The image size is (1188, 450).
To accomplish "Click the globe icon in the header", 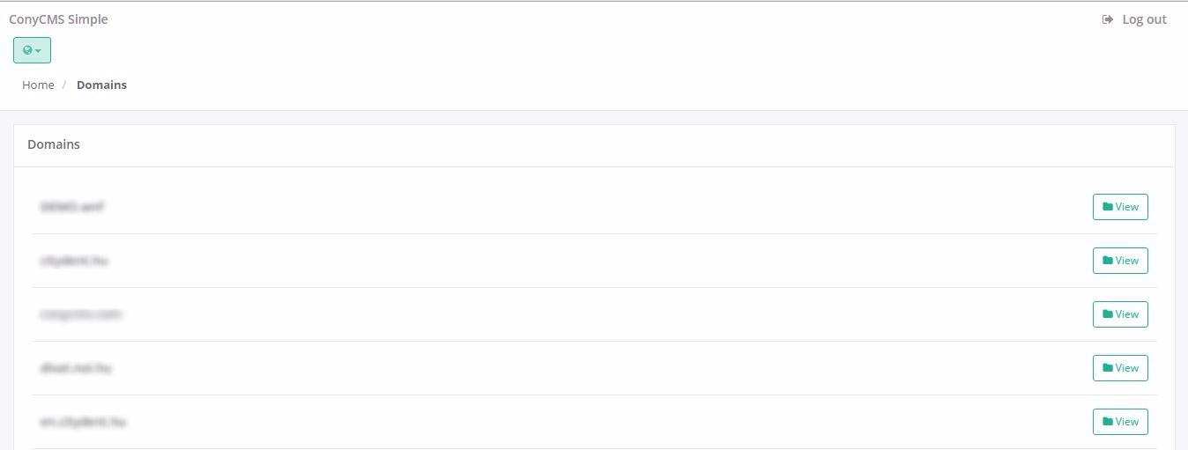I will [27, 50].
